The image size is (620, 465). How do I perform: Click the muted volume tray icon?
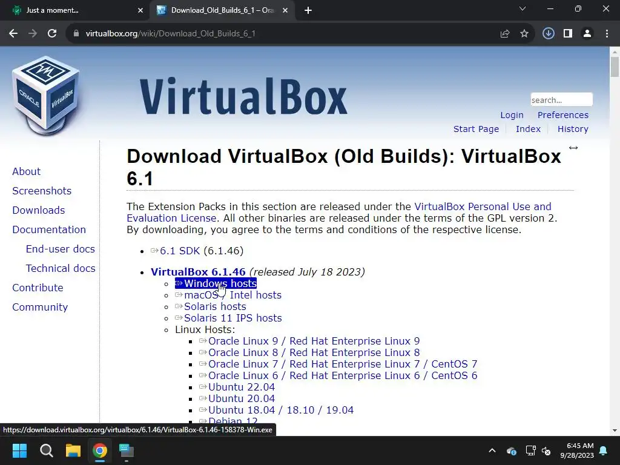546,450
